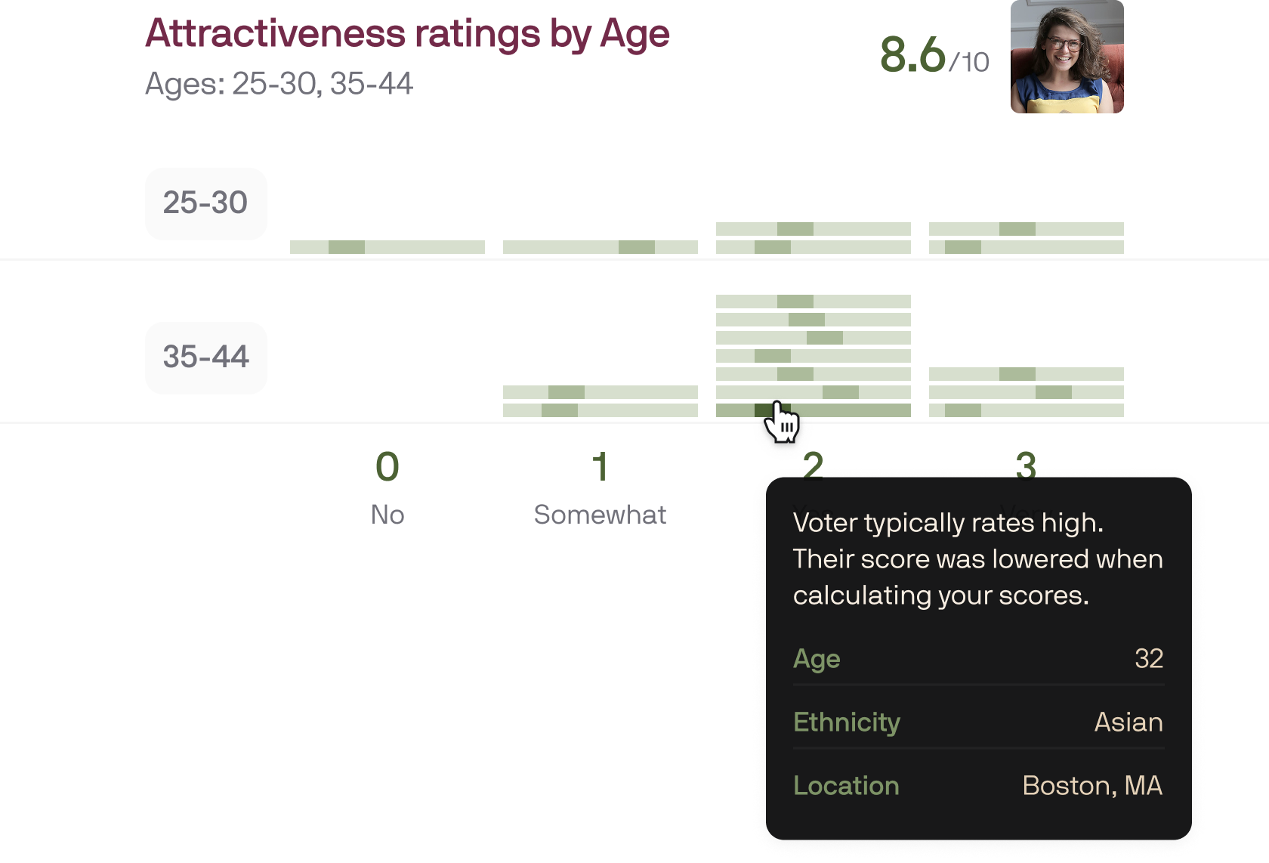Viewport: 1269px width, 863px height.
Task: Click the Age 32 row in the tooltip
Action: (x=977, y=659)
